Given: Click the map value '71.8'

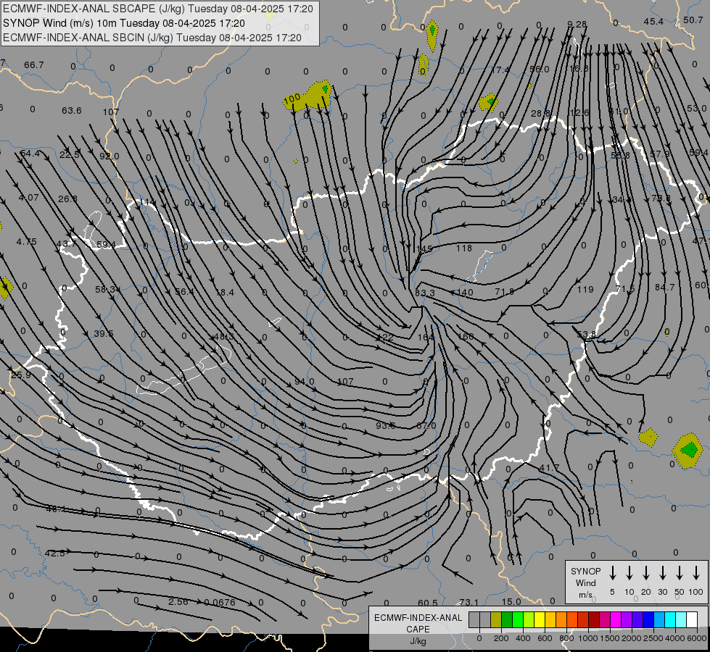Looking at the screenshot, I should point(505,292).
